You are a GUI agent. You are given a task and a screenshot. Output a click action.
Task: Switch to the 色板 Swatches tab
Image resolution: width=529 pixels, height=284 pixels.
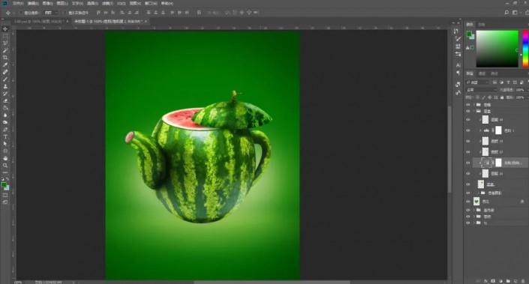(482, 25)
